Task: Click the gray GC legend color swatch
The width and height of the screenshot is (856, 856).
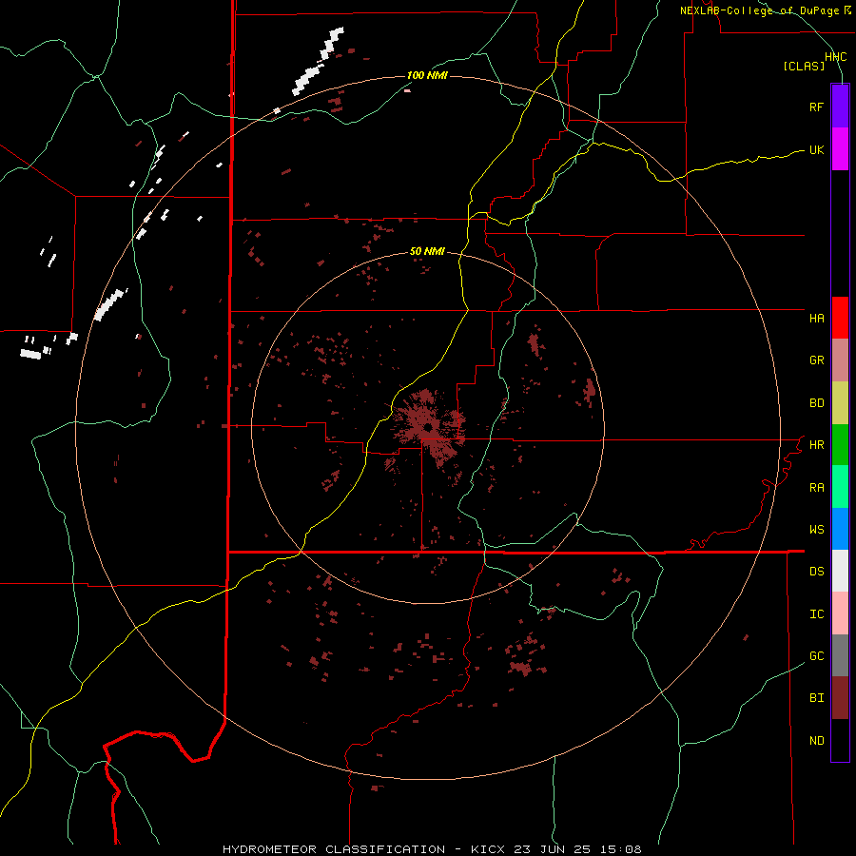Action: pos(840,655)
